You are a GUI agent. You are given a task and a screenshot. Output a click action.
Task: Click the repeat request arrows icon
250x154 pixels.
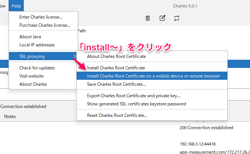[x=177, y=18]
